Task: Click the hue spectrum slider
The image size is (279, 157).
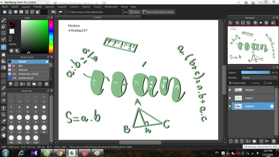Action: [51, 37]
